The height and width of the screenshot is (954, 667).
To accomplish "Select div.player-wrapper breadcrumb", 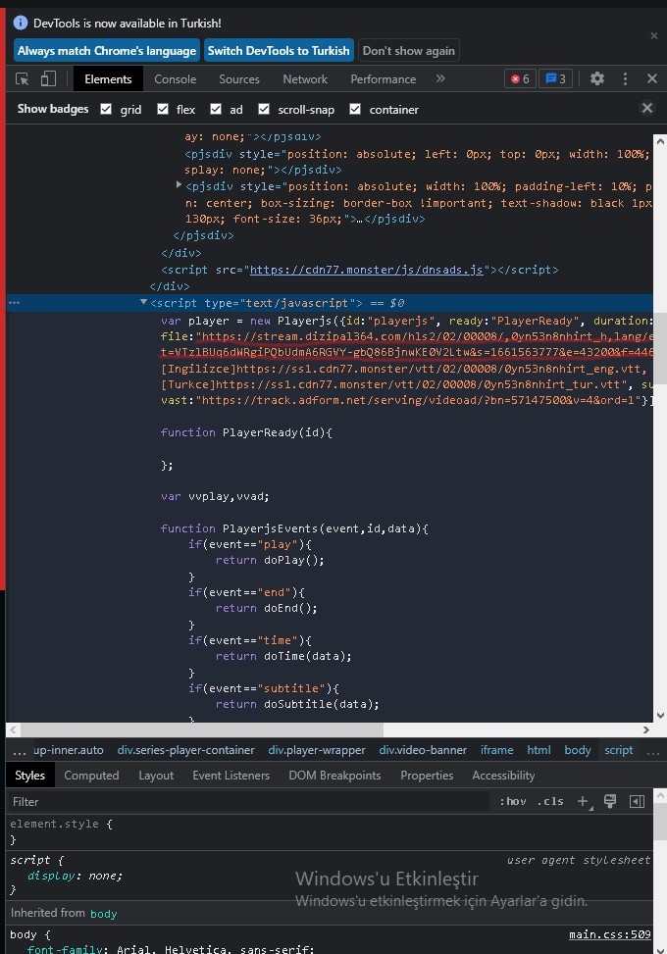I will (317, 750).
